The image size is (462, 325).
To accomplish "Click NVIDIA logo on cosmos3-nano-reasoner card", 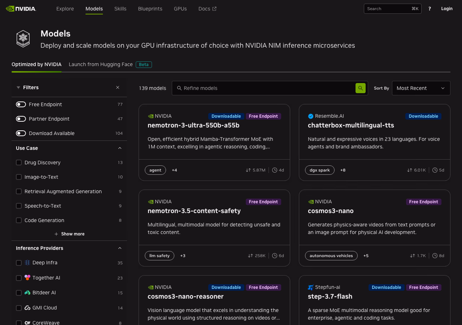I will click(x=151, y=287).
